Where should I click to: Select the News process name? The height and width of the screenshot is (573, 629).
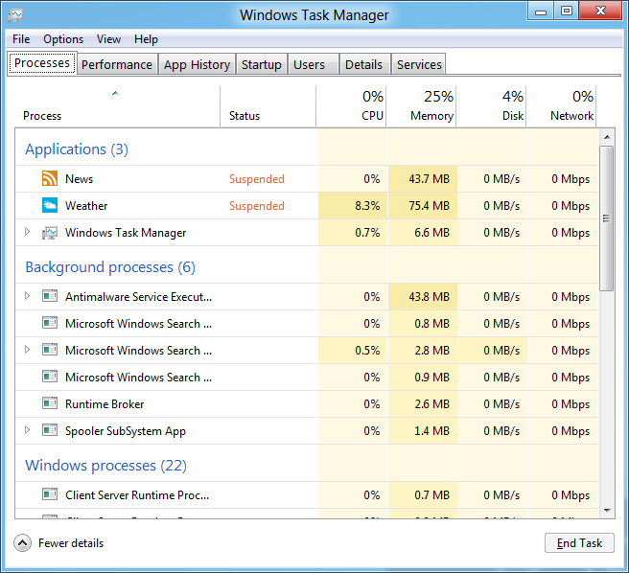[79, 179]
